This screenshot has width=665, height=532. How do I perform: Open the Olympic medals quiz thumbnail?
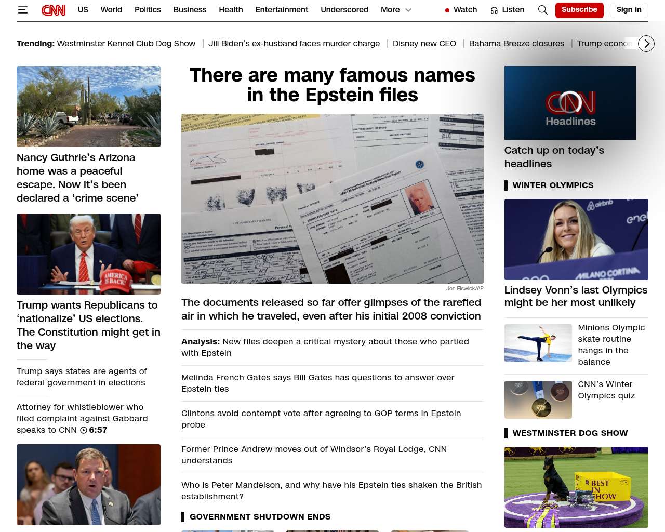pos(538,400)
